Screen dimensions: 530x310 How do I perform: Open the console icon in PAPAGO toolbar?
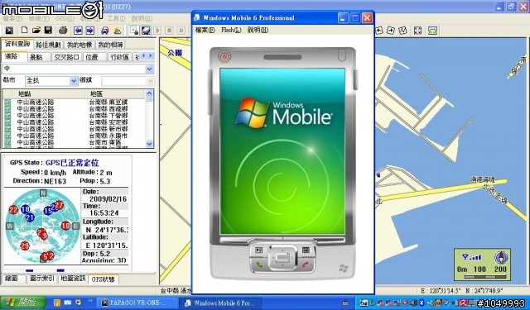(9, 31)
